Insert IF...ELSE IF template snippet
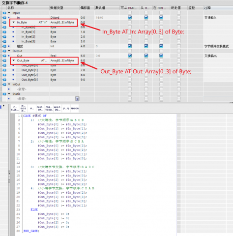The image size is (233, 236). [23, 109]
